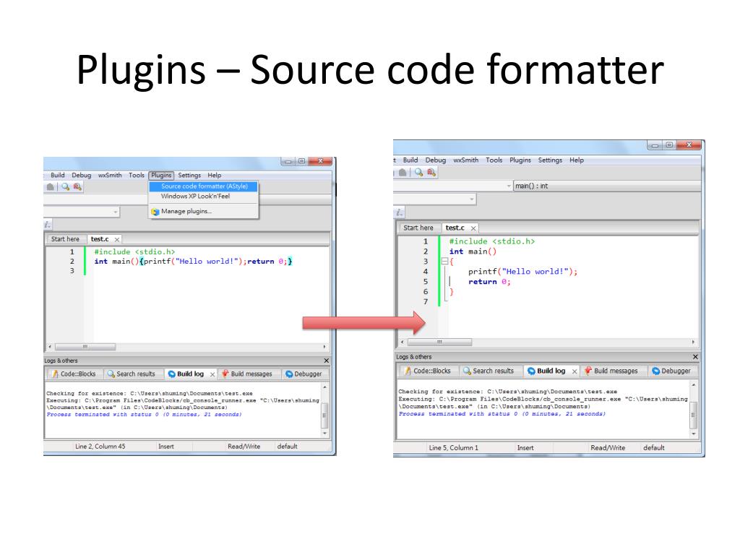This screenshot has height=555, width=740.
Task: Open the Debug menu in right window
Action: (436, 160)
